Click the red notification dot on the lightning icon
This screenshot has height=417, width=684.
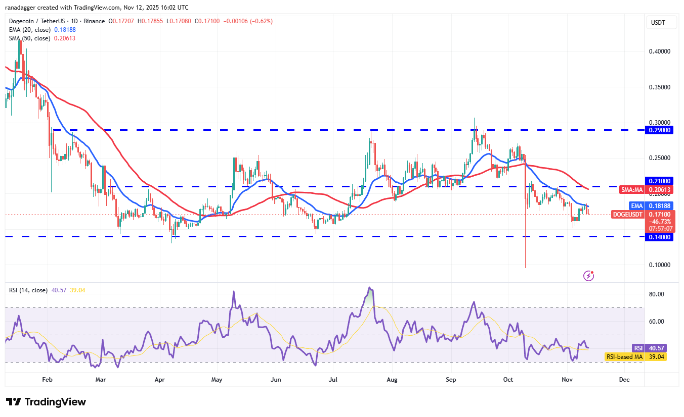(x=592, y=272)
